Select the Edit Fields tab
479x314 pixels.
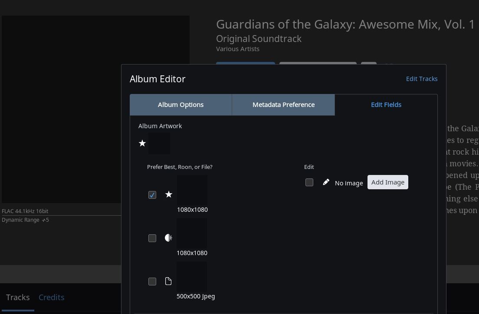click(x=386, y=104)
